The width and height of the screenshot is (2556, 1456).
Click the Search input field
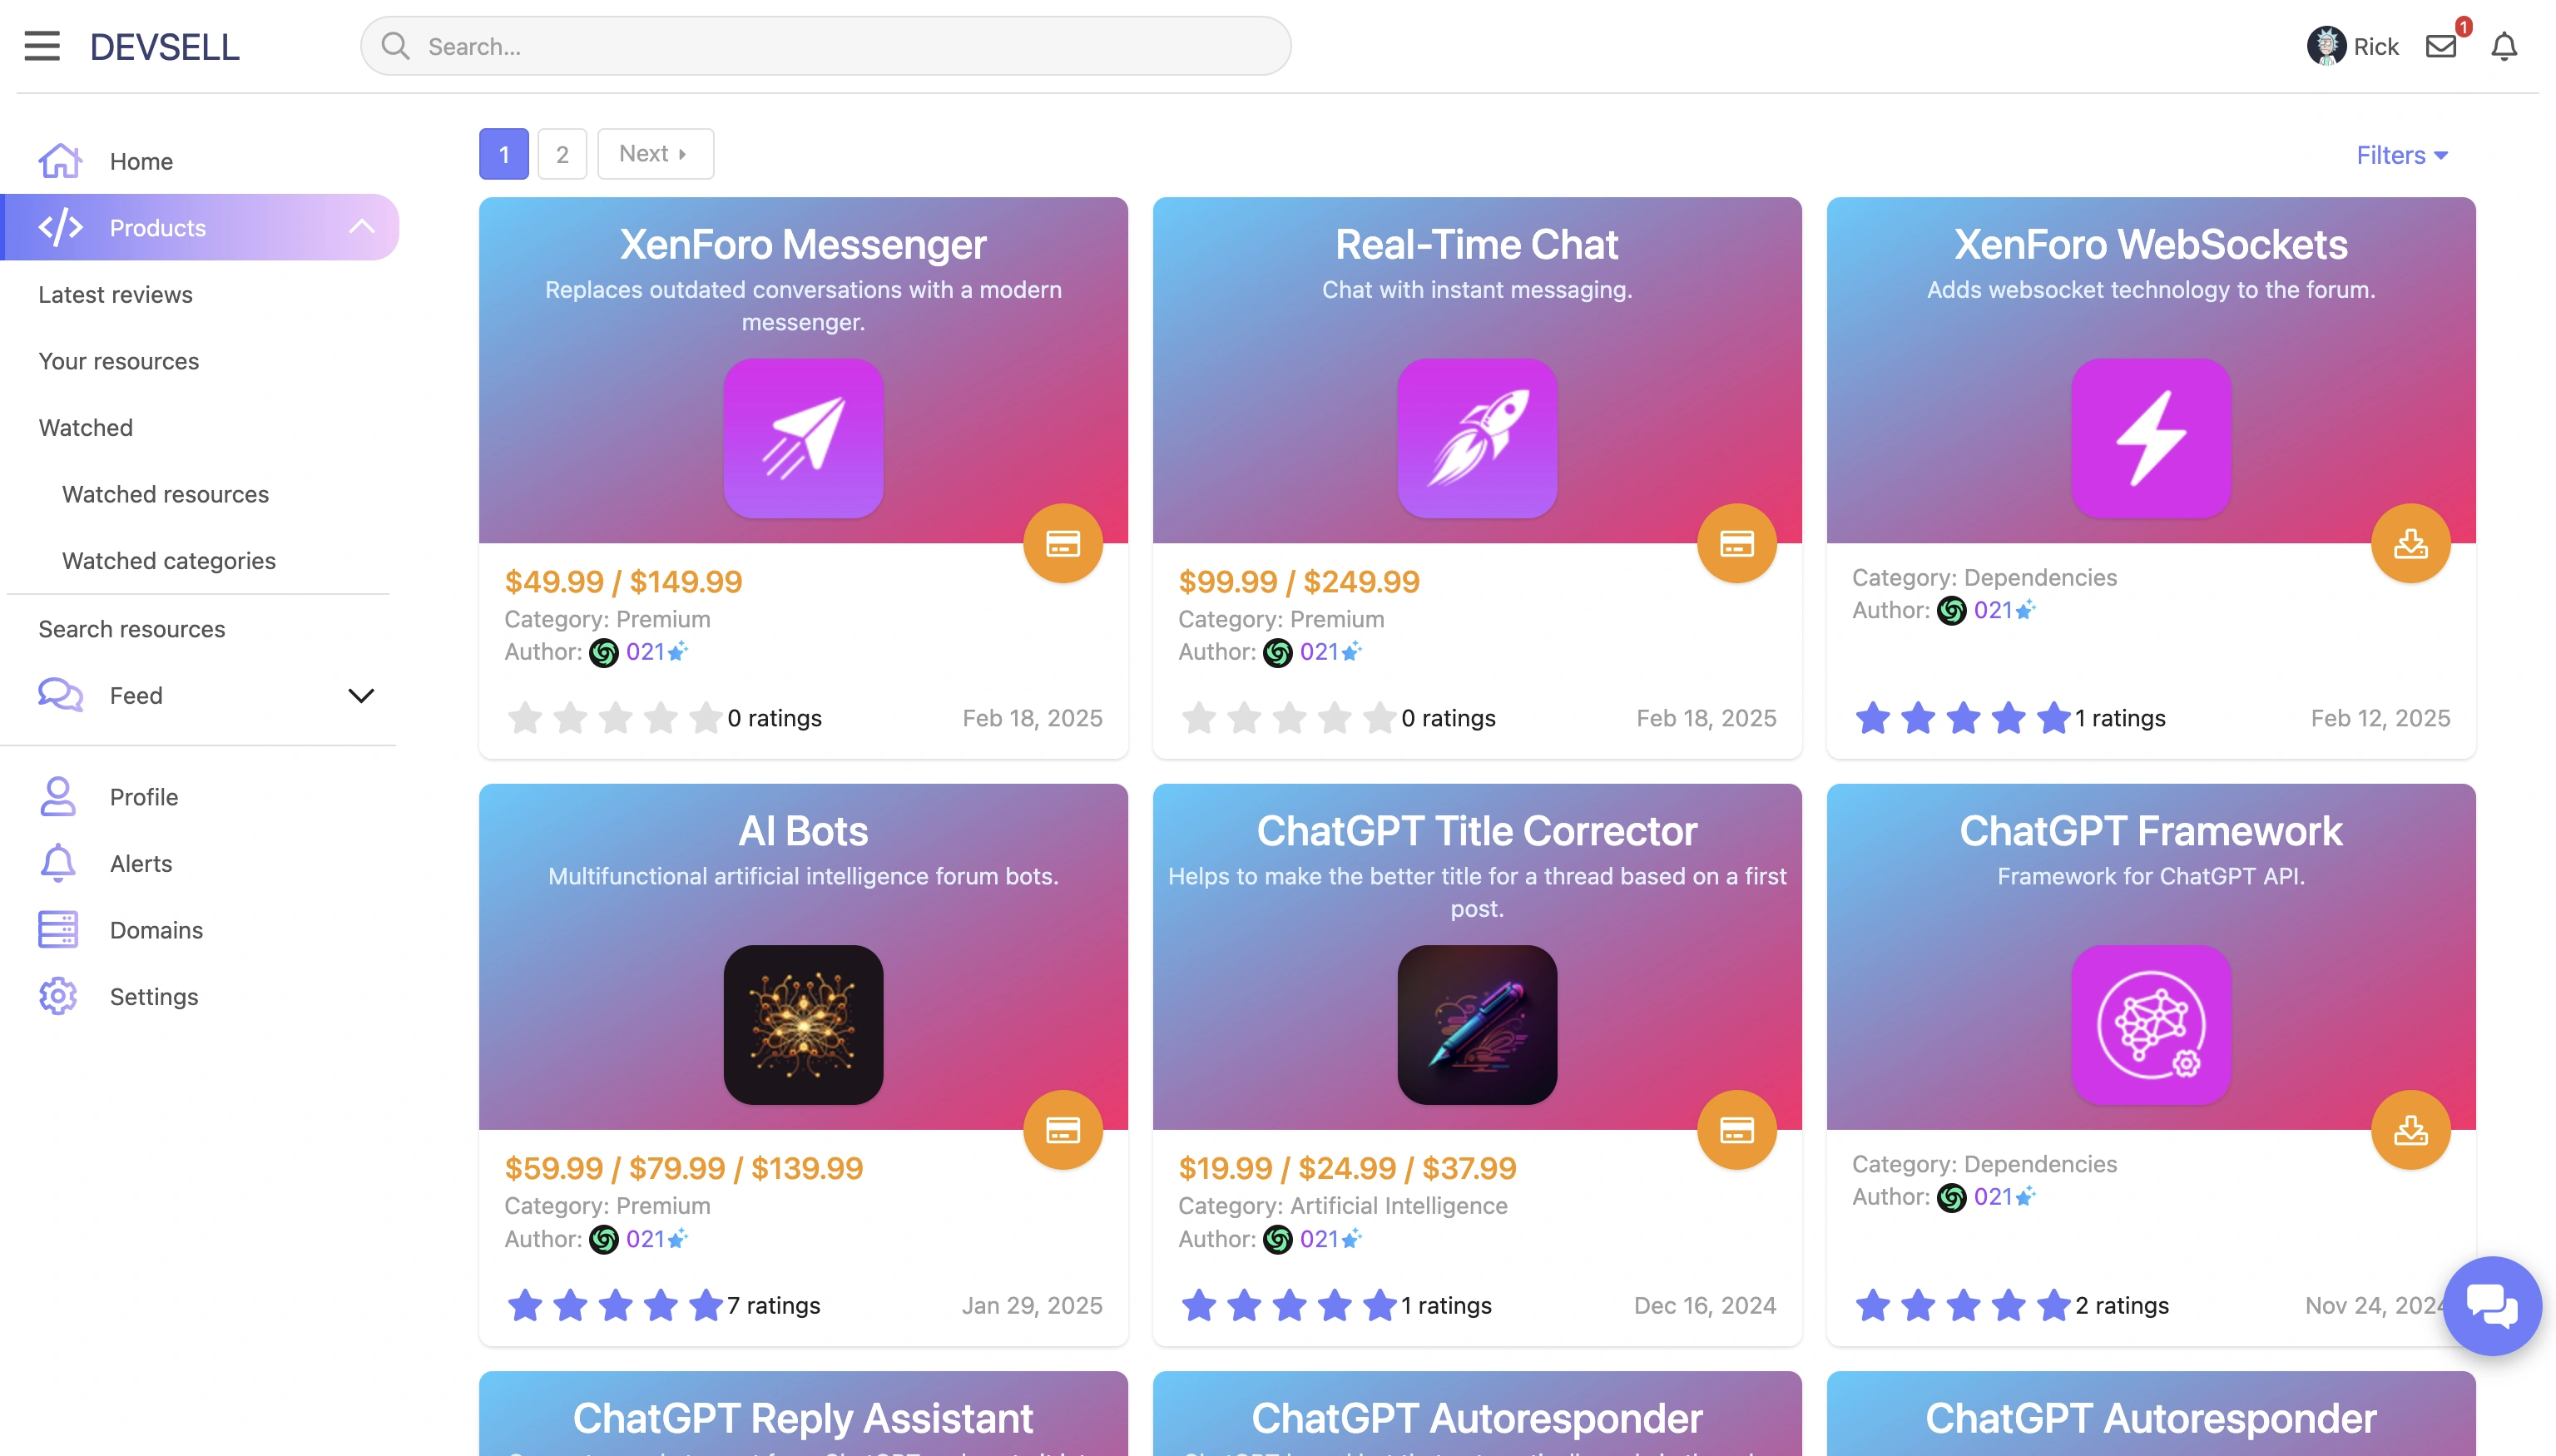[825, 46]
